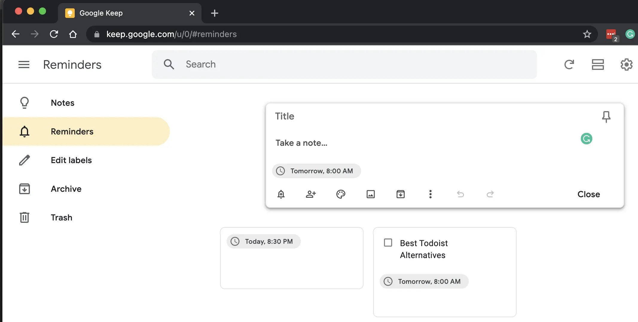Go to the browser home page
The width and height of the screenshot is (638, 322).
[73, 34]
